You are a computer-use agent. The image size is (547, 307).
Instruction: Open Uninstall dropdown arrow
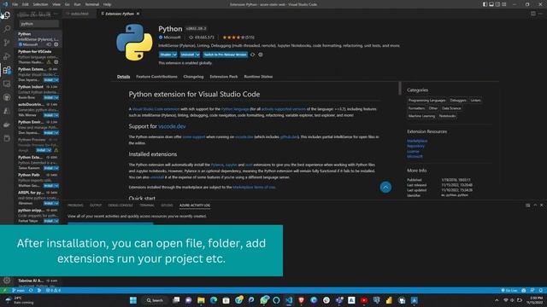(x=197, y=55)
